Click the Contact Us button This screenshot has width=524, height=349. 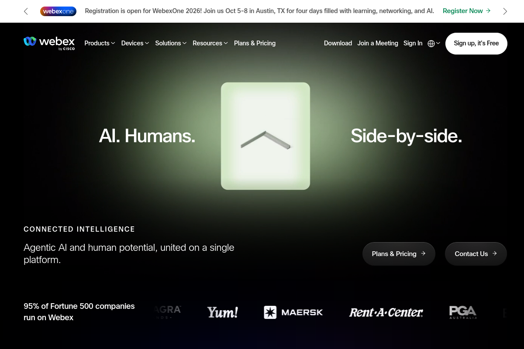pyautogui.click(x=476, y=254)
